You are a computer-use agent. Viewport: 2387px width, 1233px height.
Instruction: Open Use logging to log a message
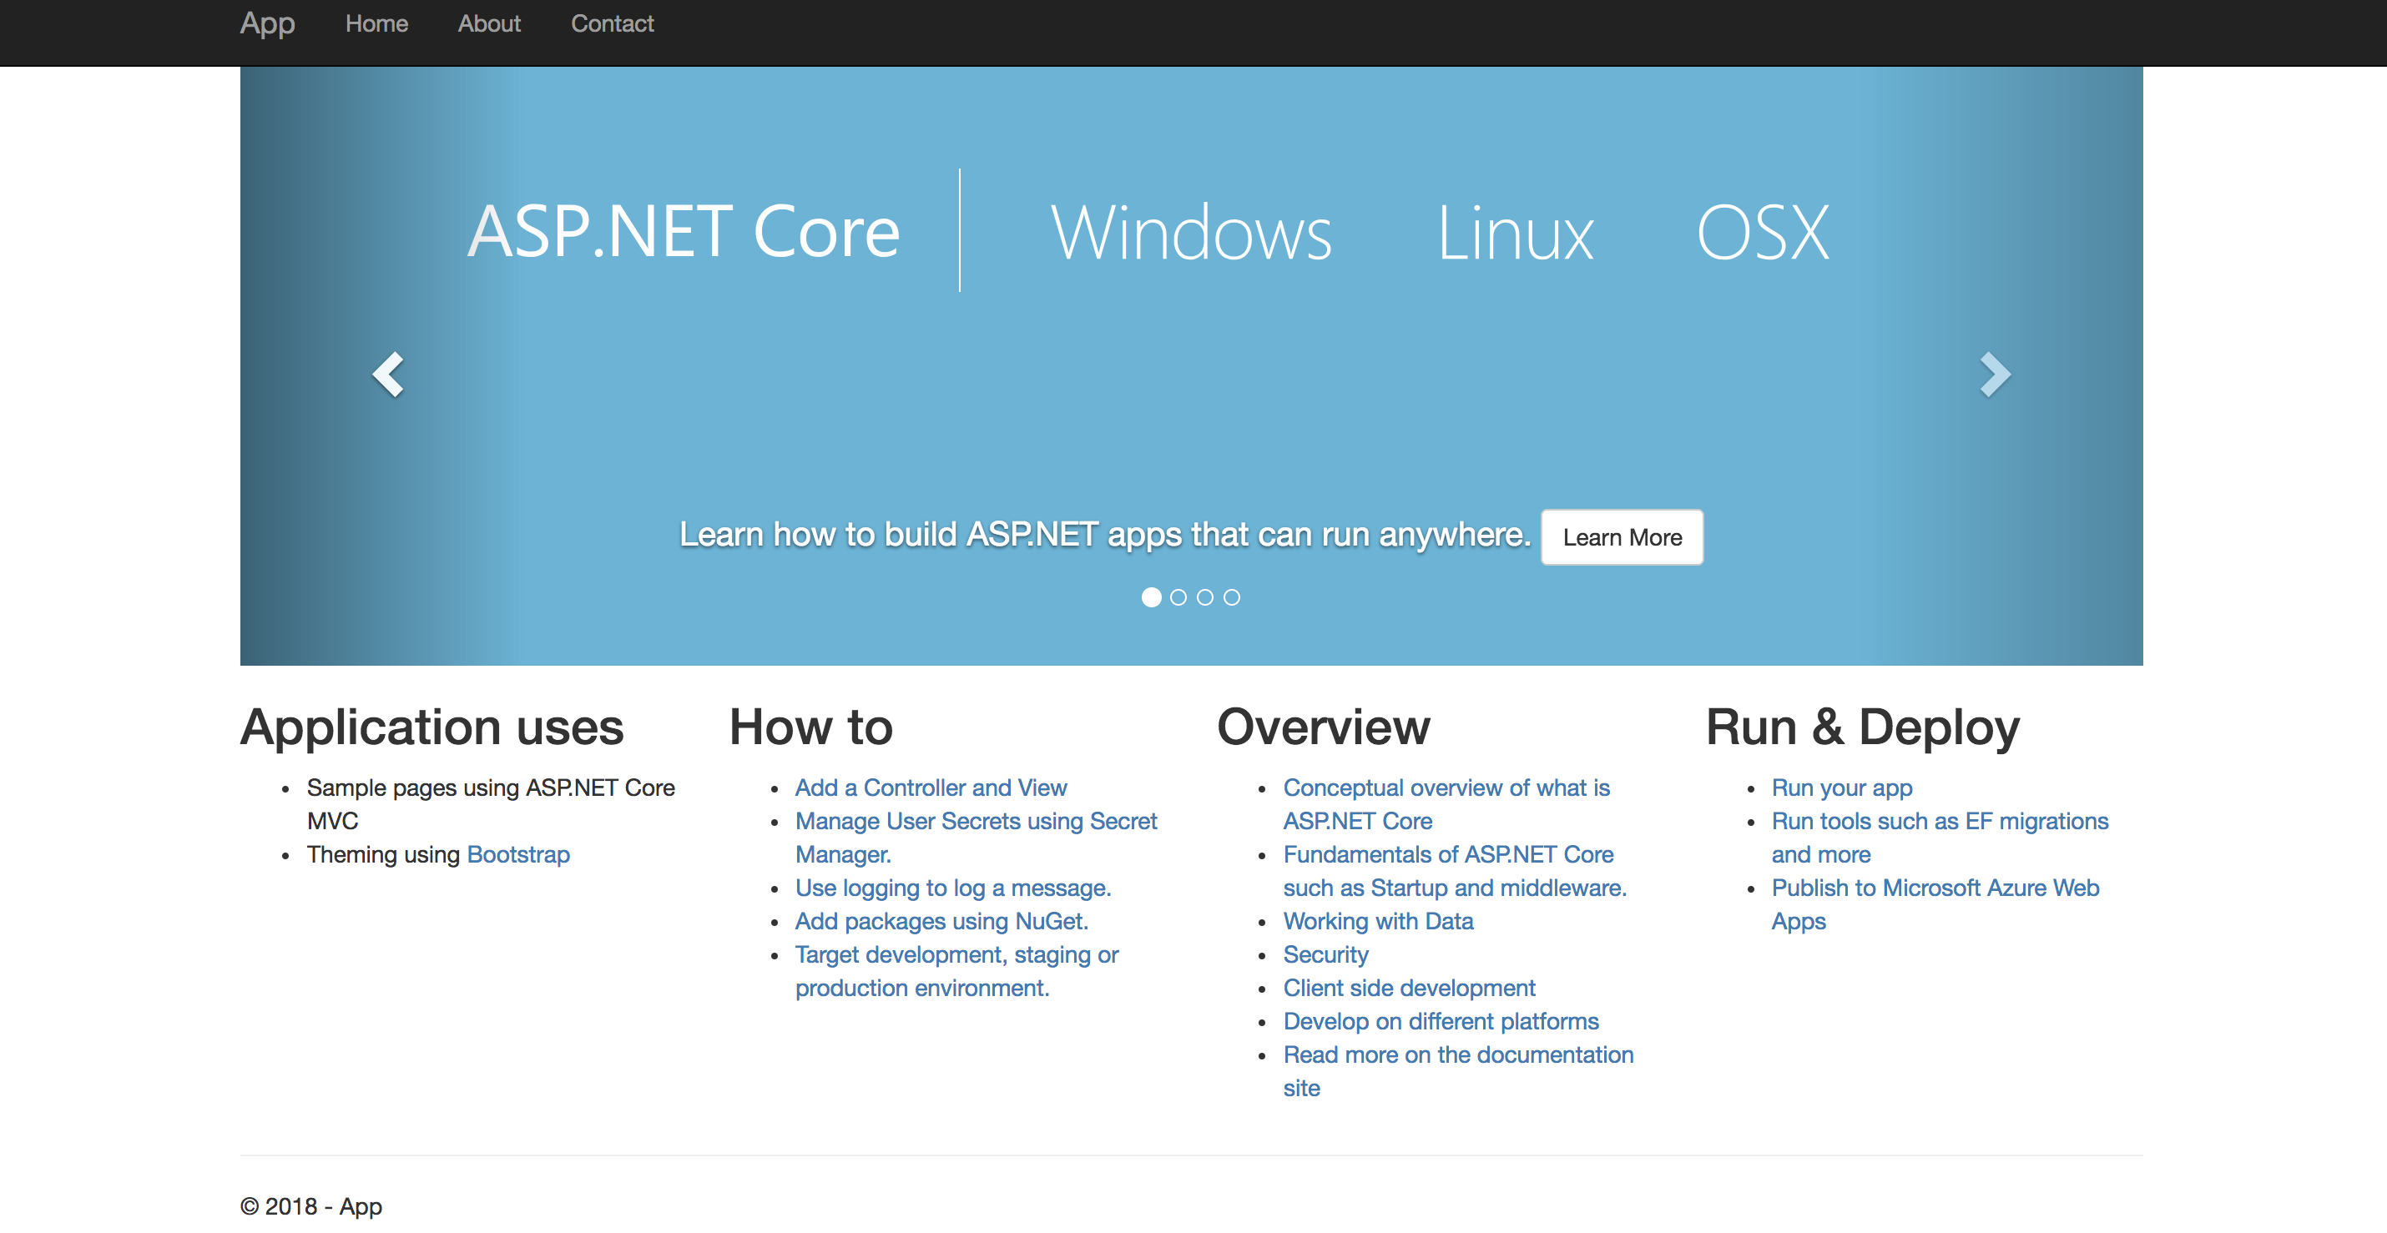(952, 888)
